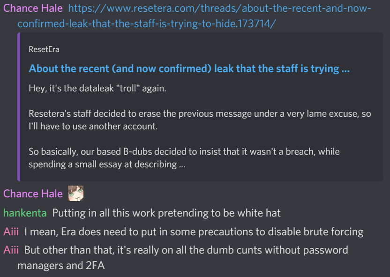Click Chance Hale username beside emoji
Screen dimensions: 390x277
[33, 194]
